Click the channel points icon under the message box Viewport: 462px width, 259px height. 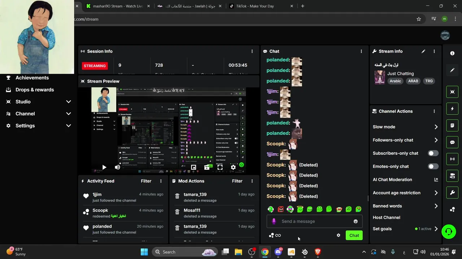(271, 236)
